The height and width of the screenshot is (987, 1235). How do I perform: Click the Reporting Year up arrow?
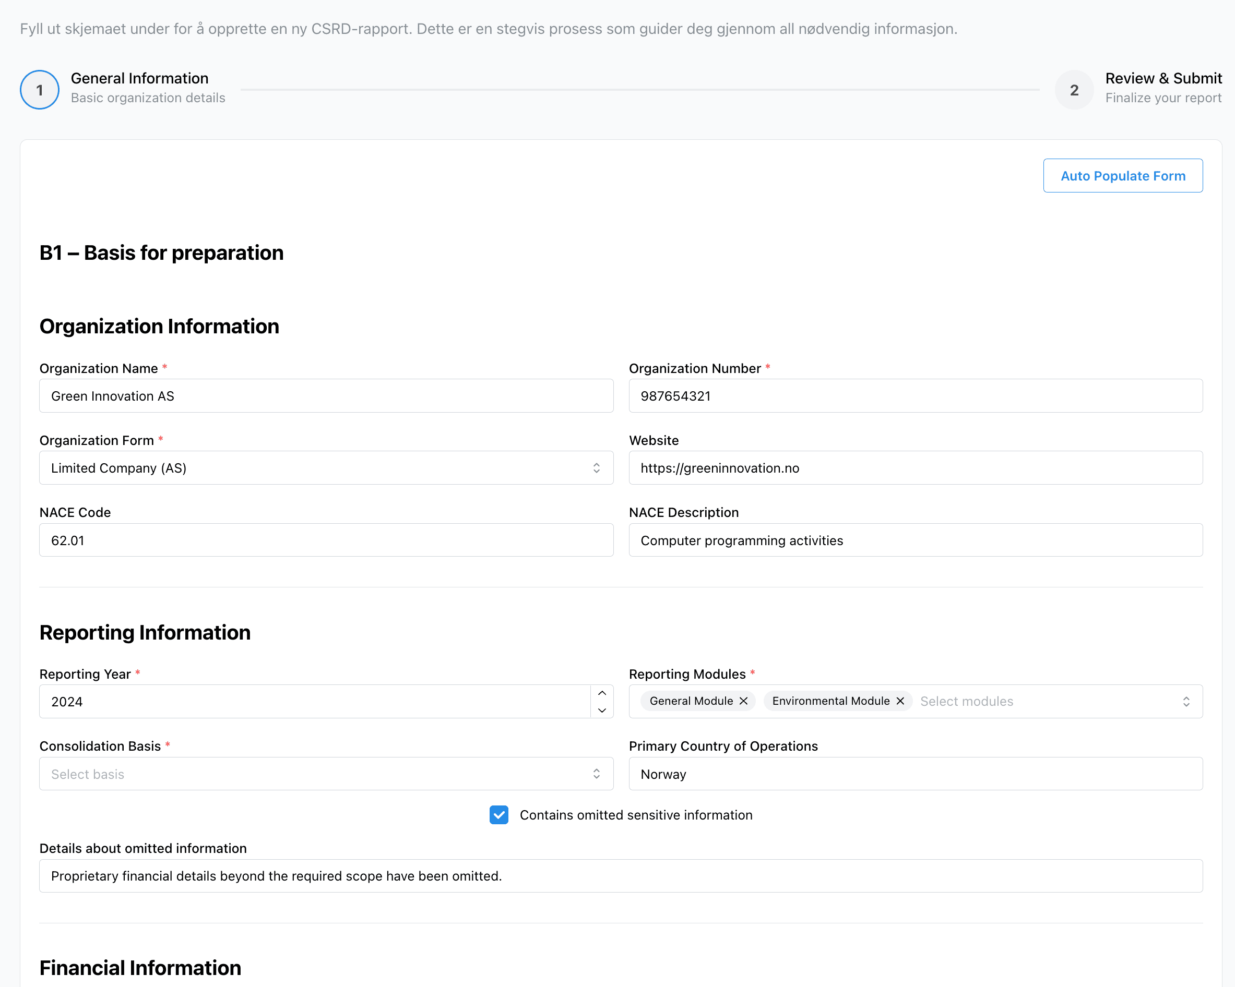point(602,693)
